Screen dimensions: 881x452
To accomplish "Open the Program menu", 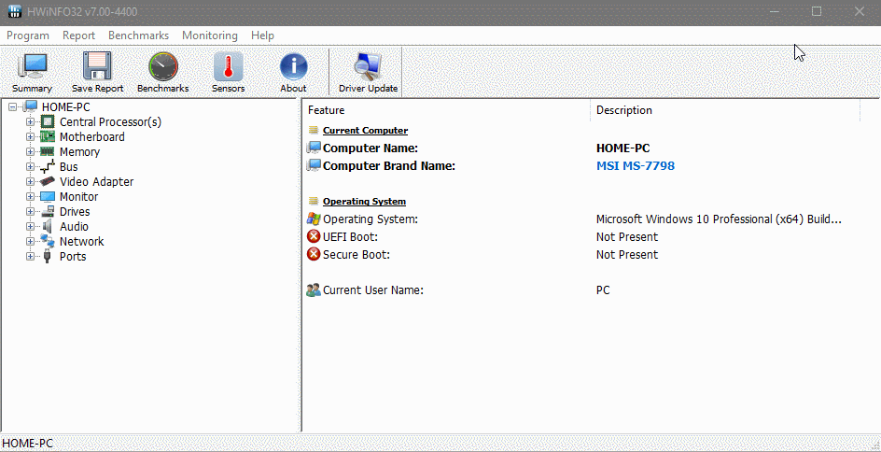I will pyautogui.click(x=28, y=35).
